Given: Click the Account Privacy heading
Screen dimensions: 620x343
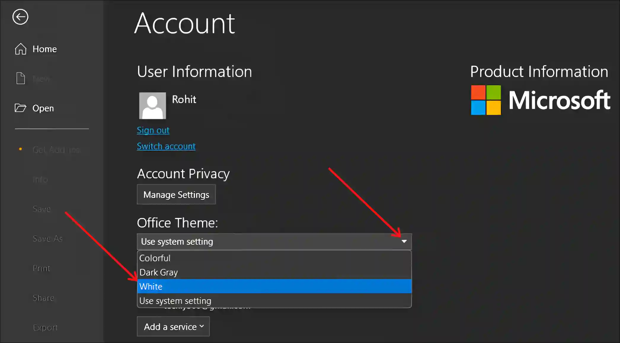Looking at the screenshot, I should (x=183, y=174).
